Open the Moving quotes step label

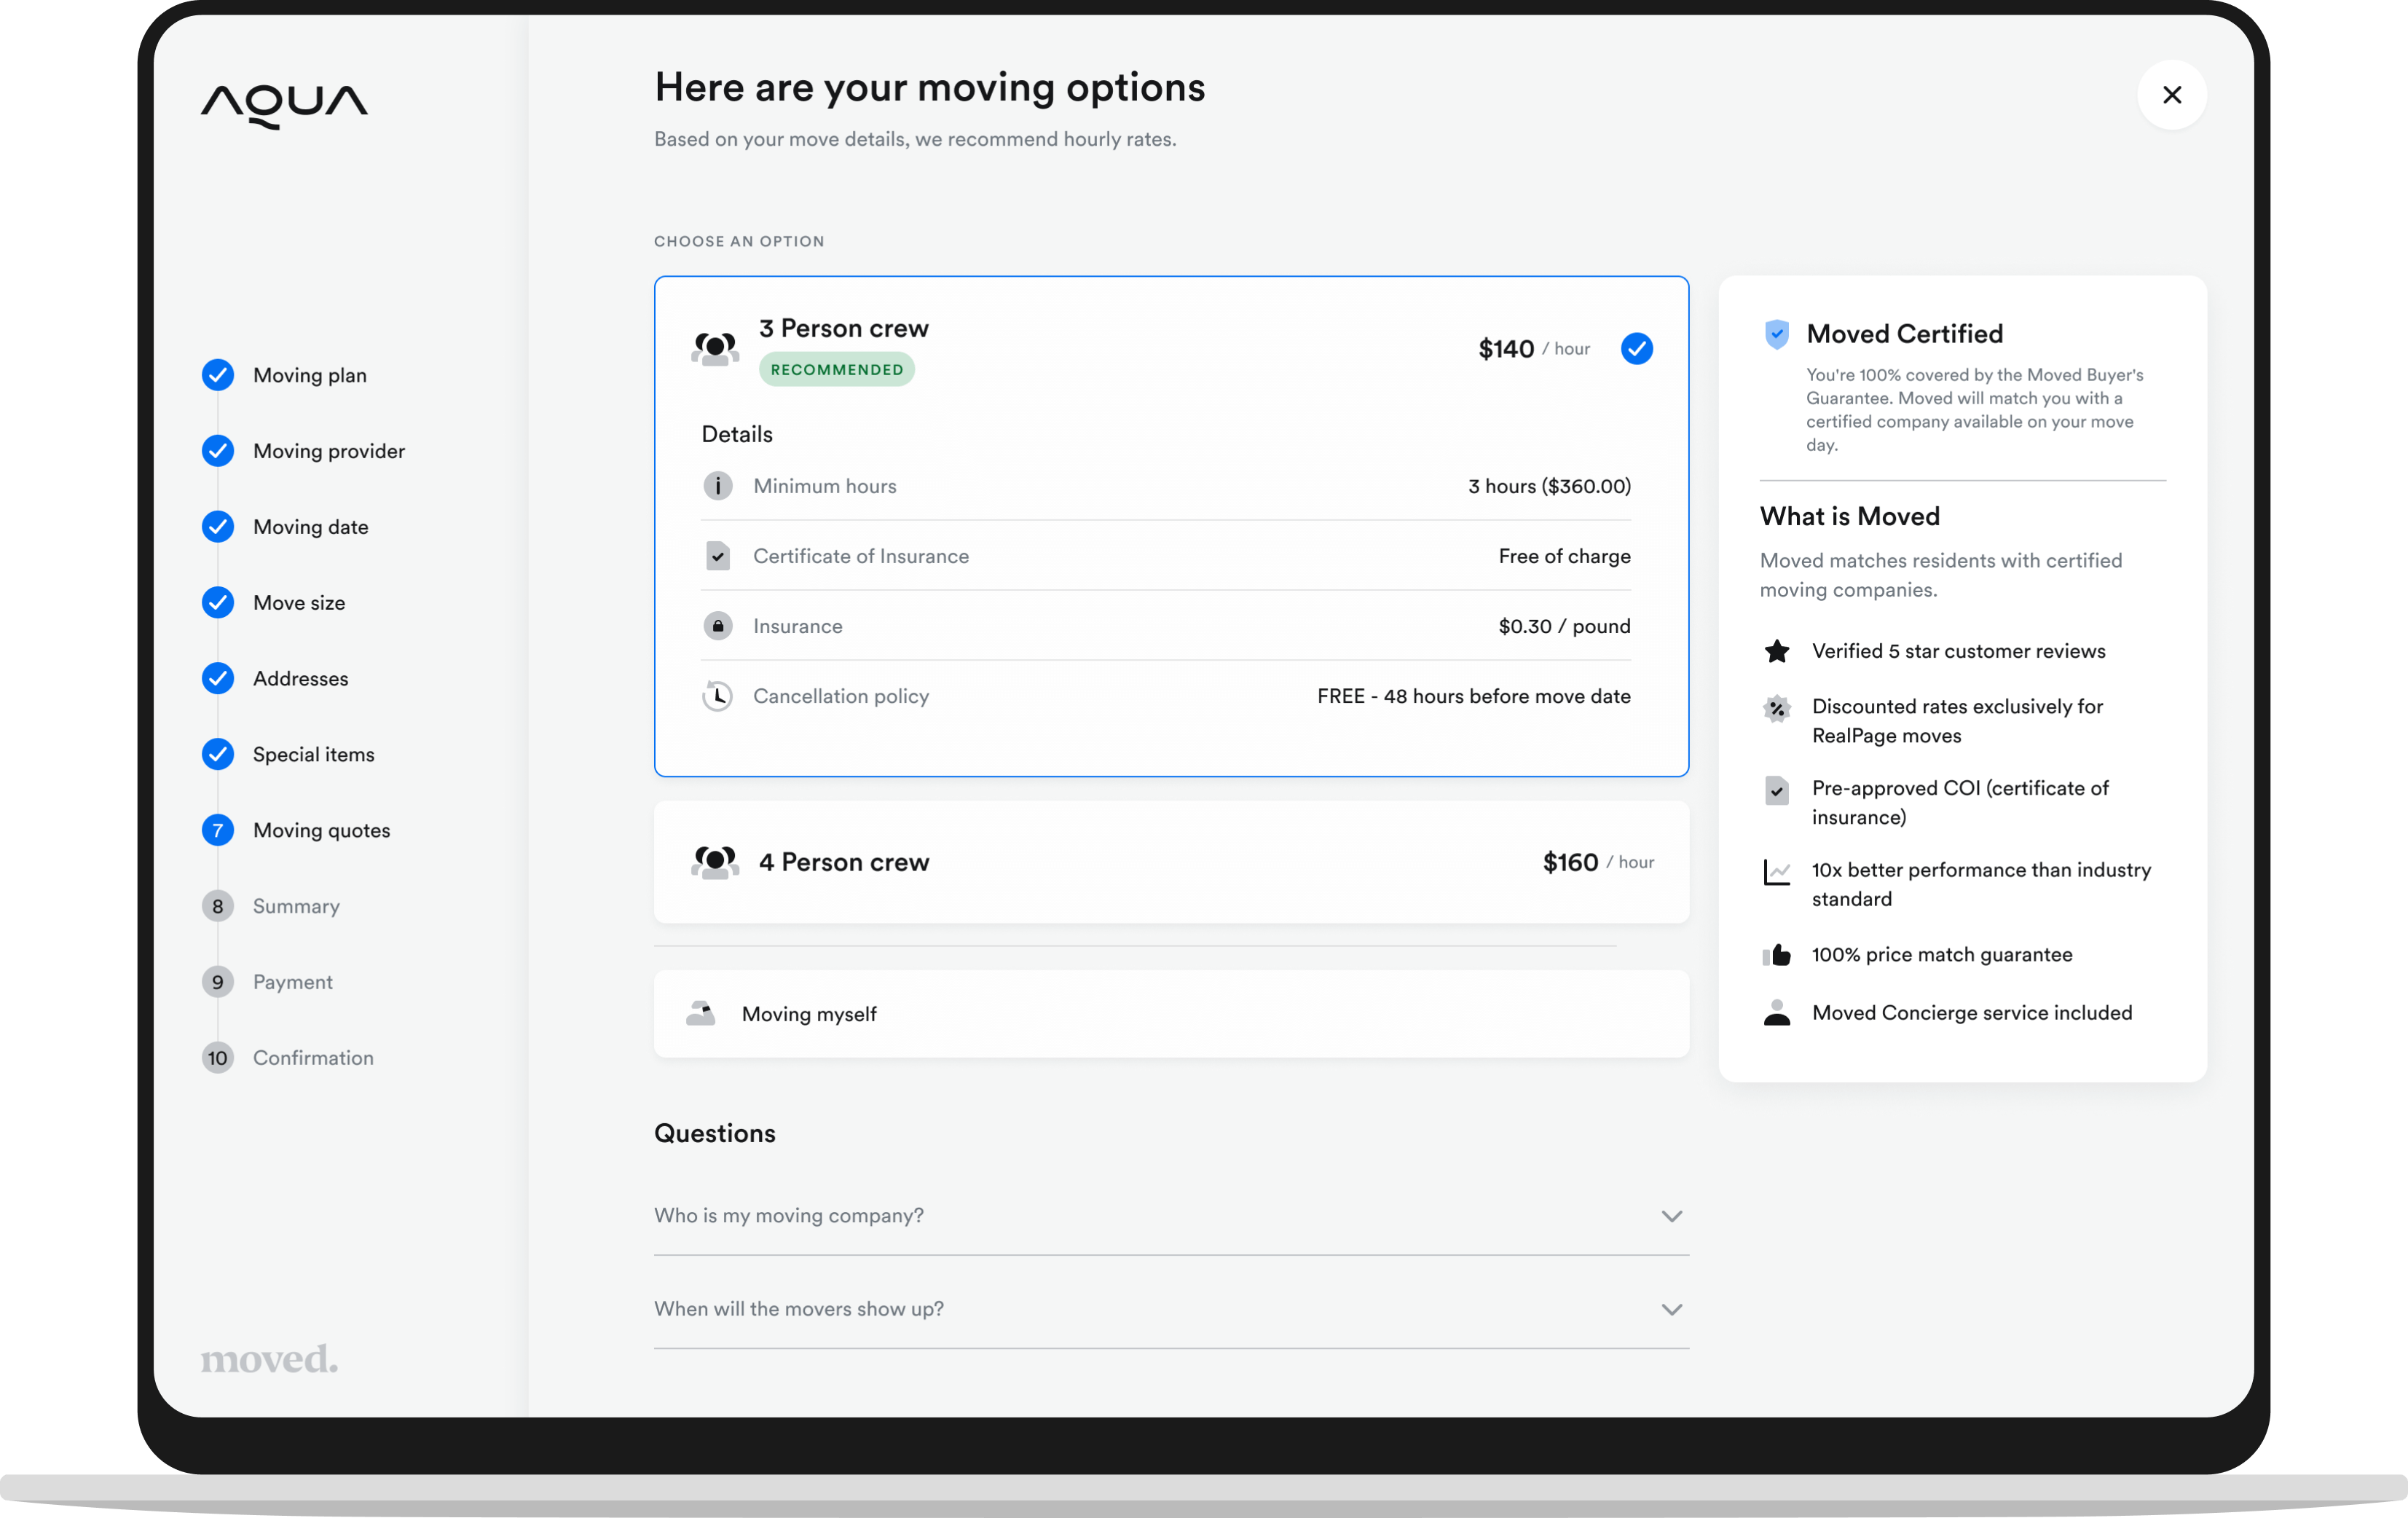322,831
